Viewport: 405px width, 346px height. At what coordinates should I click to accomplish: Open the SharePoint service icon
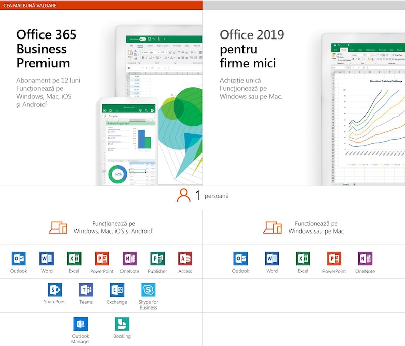click(x=55, y=290)
